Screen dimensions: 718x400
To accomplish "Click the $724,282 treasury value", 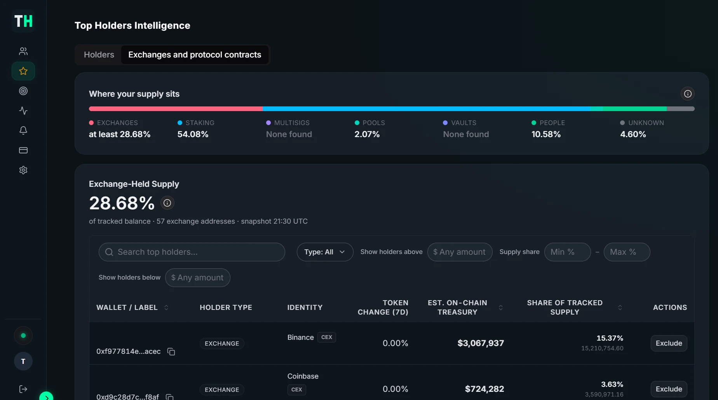I will coord(484,389).
